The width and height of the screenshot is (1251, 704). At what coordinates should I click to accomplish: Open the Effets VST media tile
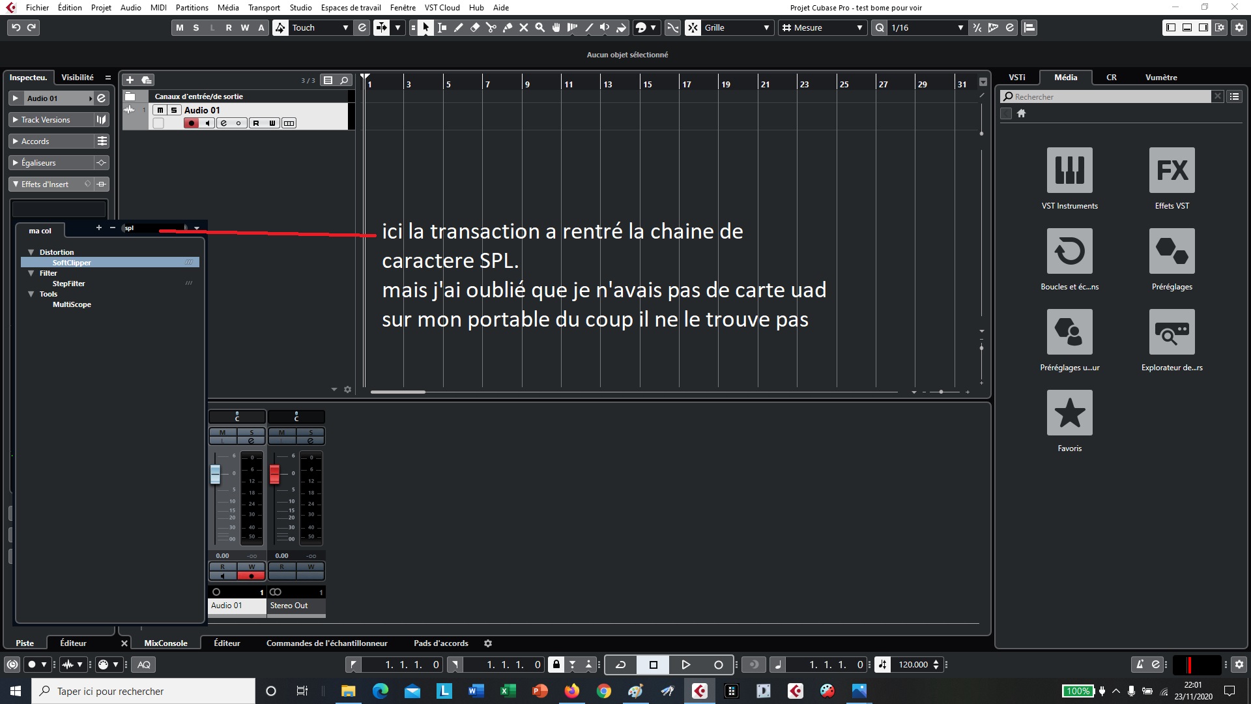[x=1172, y=170]
